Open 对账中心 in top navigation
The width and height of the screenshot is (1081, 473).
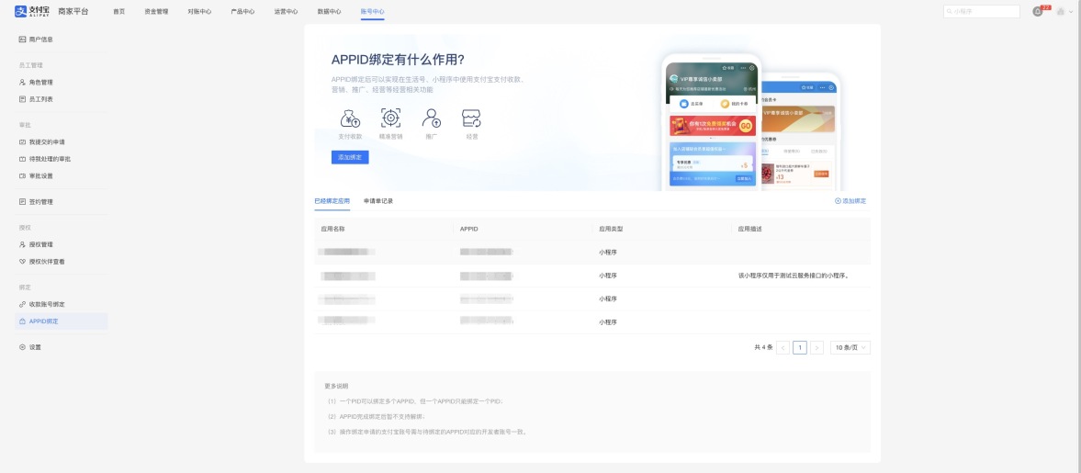click(200, 12)
